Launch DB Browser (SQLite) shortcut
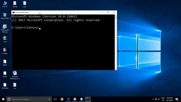This screenshot has height=102, width=181. pos(5,29)
